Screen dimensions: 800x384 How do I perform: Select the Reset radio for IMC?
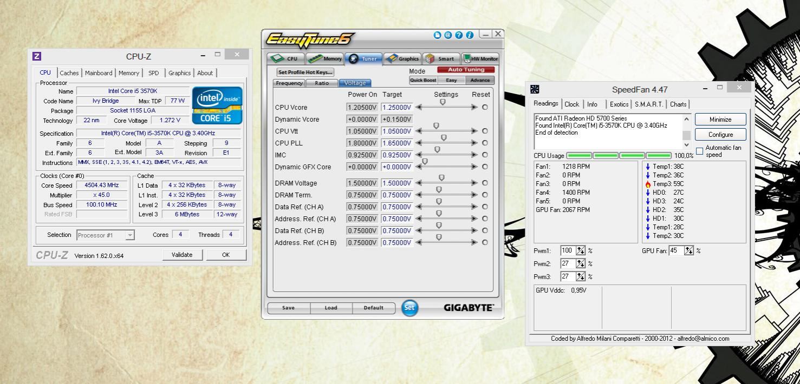[x=485, y=155]
